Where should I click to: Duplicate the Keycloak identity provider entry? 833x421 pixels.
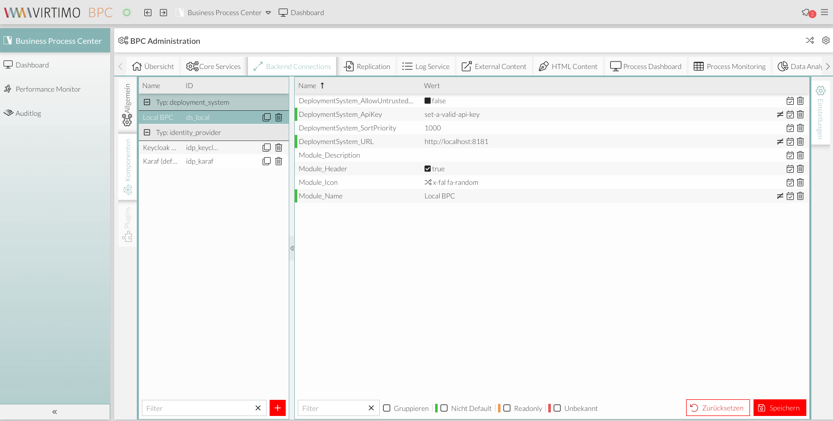[267, 148]
